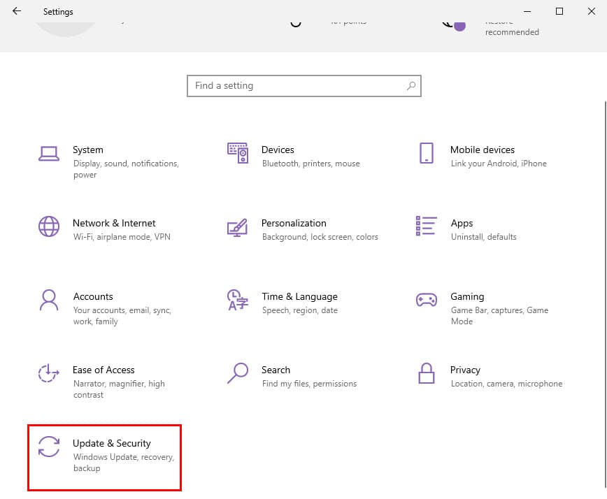Maximize the Settings window
This screenshot has width=607, height=499.
559,11
